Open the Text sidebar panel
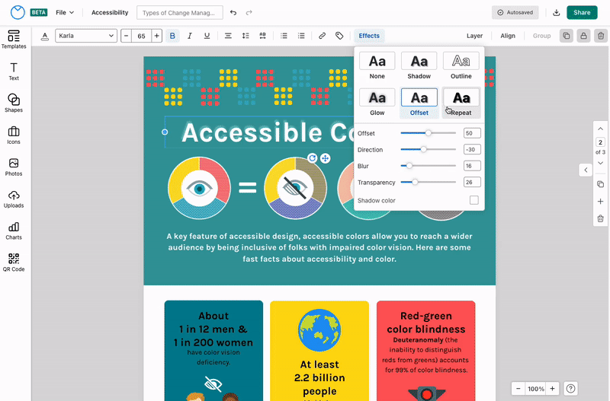This screenshot has height=401, width=610. tap(14, 72)
